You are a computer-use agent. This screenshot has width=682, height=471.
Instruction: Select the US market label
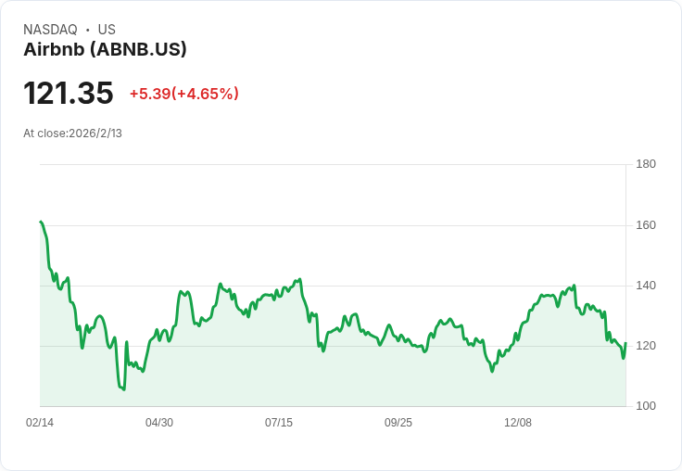coord(107,30)
